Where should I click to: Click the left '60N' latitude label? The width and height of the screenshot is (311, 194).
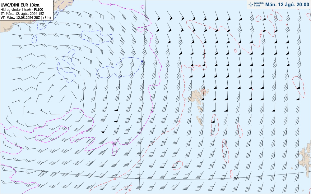click(43, 171)
